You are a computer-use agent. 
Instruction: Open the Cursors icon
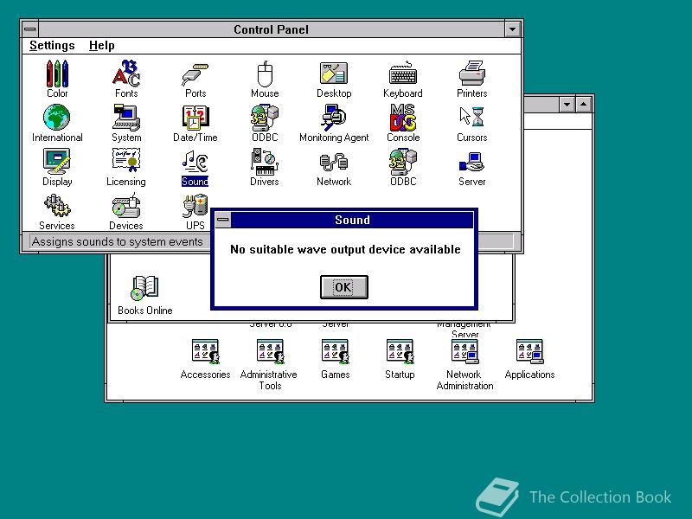click(x=471, y=123)
